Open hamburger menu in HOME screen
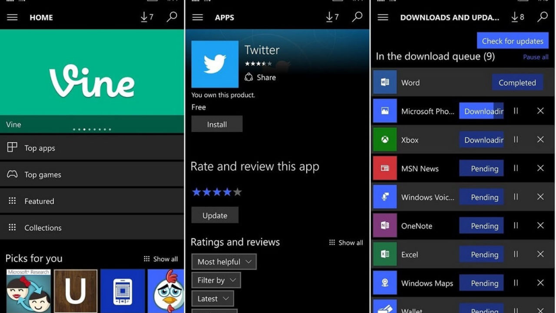The width and height of the screenshot is (556, 313). (12, 17)
